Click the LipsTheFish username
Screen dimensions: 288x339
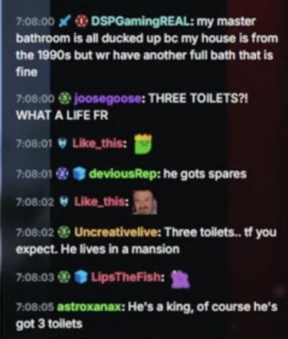(127, 277)
